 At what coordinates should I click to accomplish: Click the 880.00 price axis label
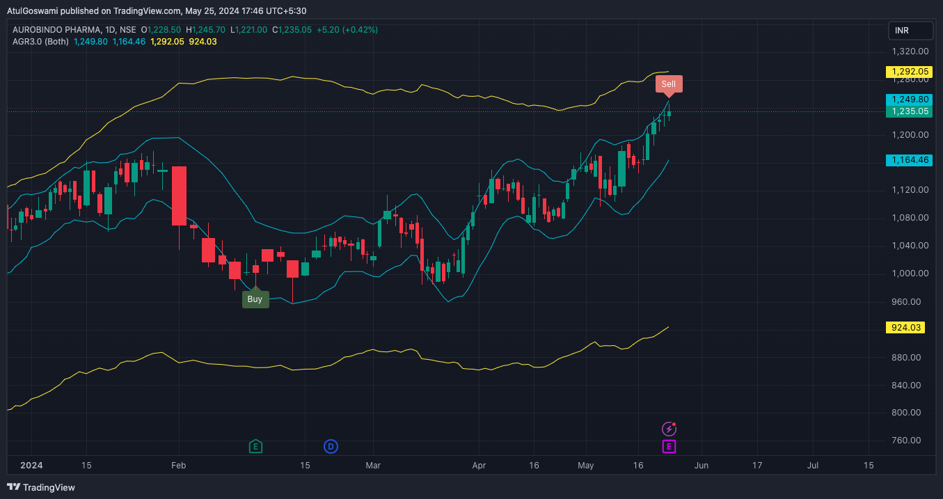pyautogui.click(x=907, y=358)
